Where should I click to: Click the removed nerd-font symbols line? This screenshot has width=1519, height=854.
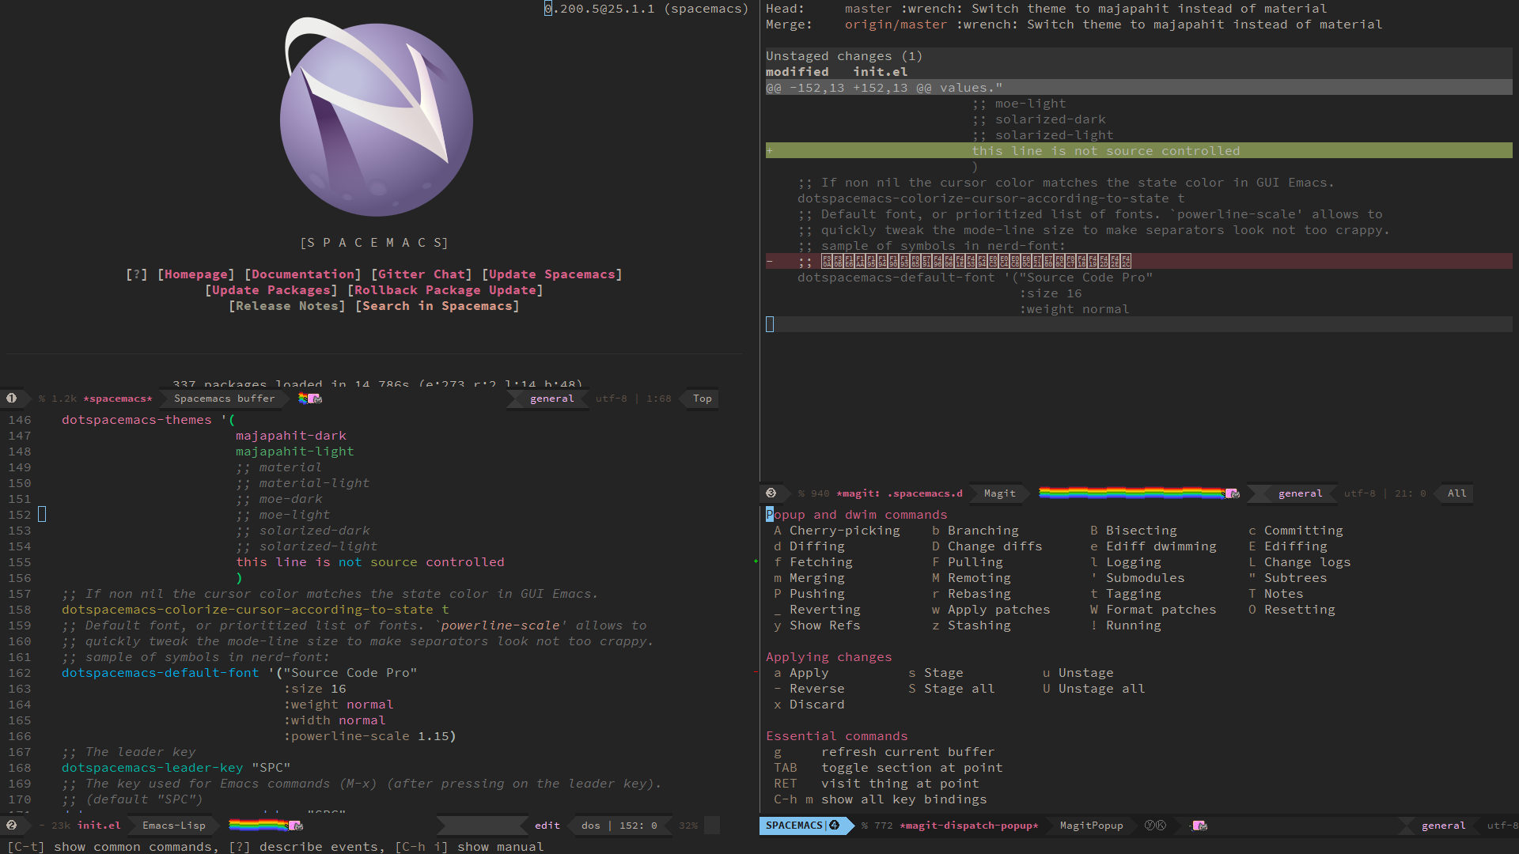[1139, 261]
